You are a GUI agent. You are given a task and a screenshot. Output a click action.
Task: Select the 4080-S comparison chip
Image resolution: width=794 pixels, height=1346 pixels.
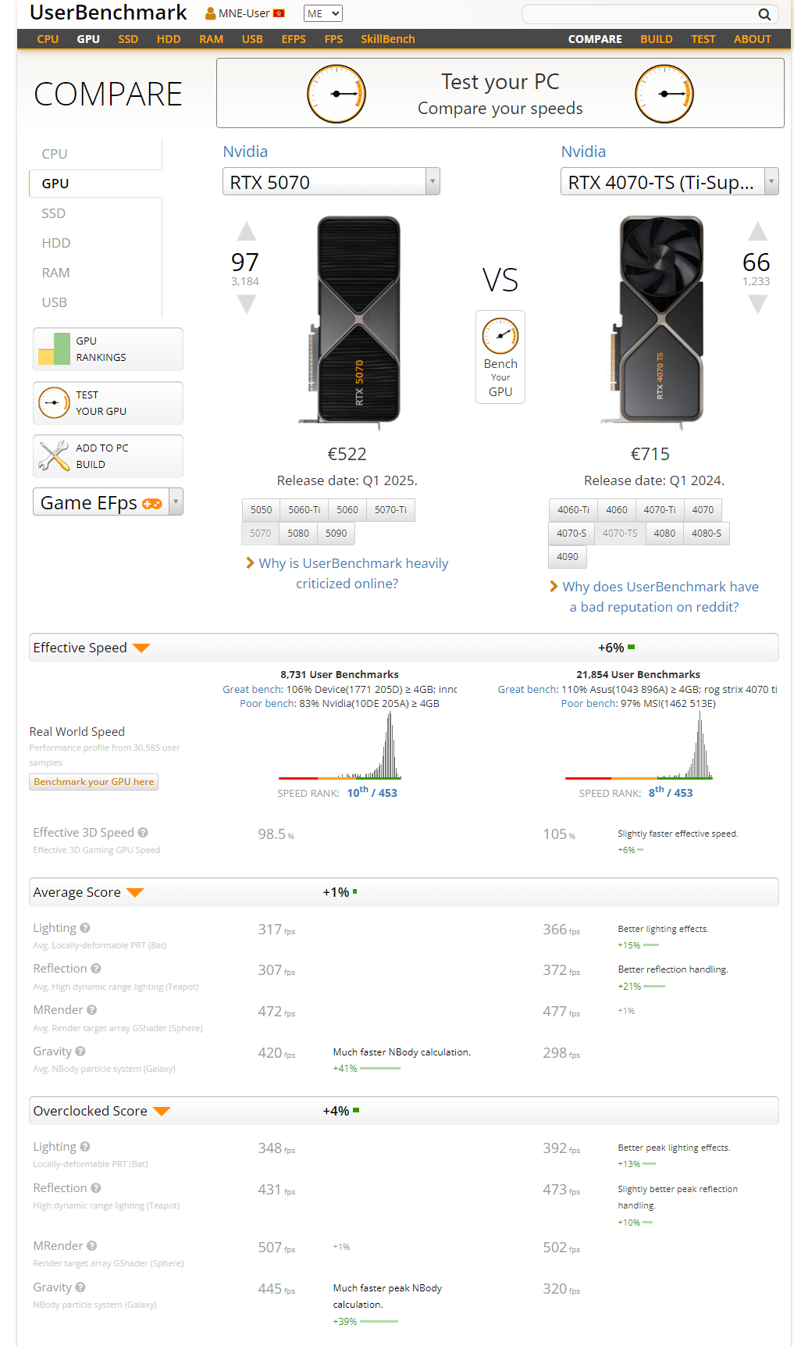point(707,534)
